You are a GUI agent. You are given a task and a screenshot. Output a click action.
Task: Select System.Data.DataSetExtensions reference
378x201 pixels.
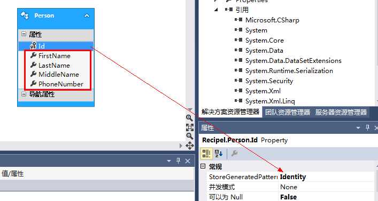(294, 61)
